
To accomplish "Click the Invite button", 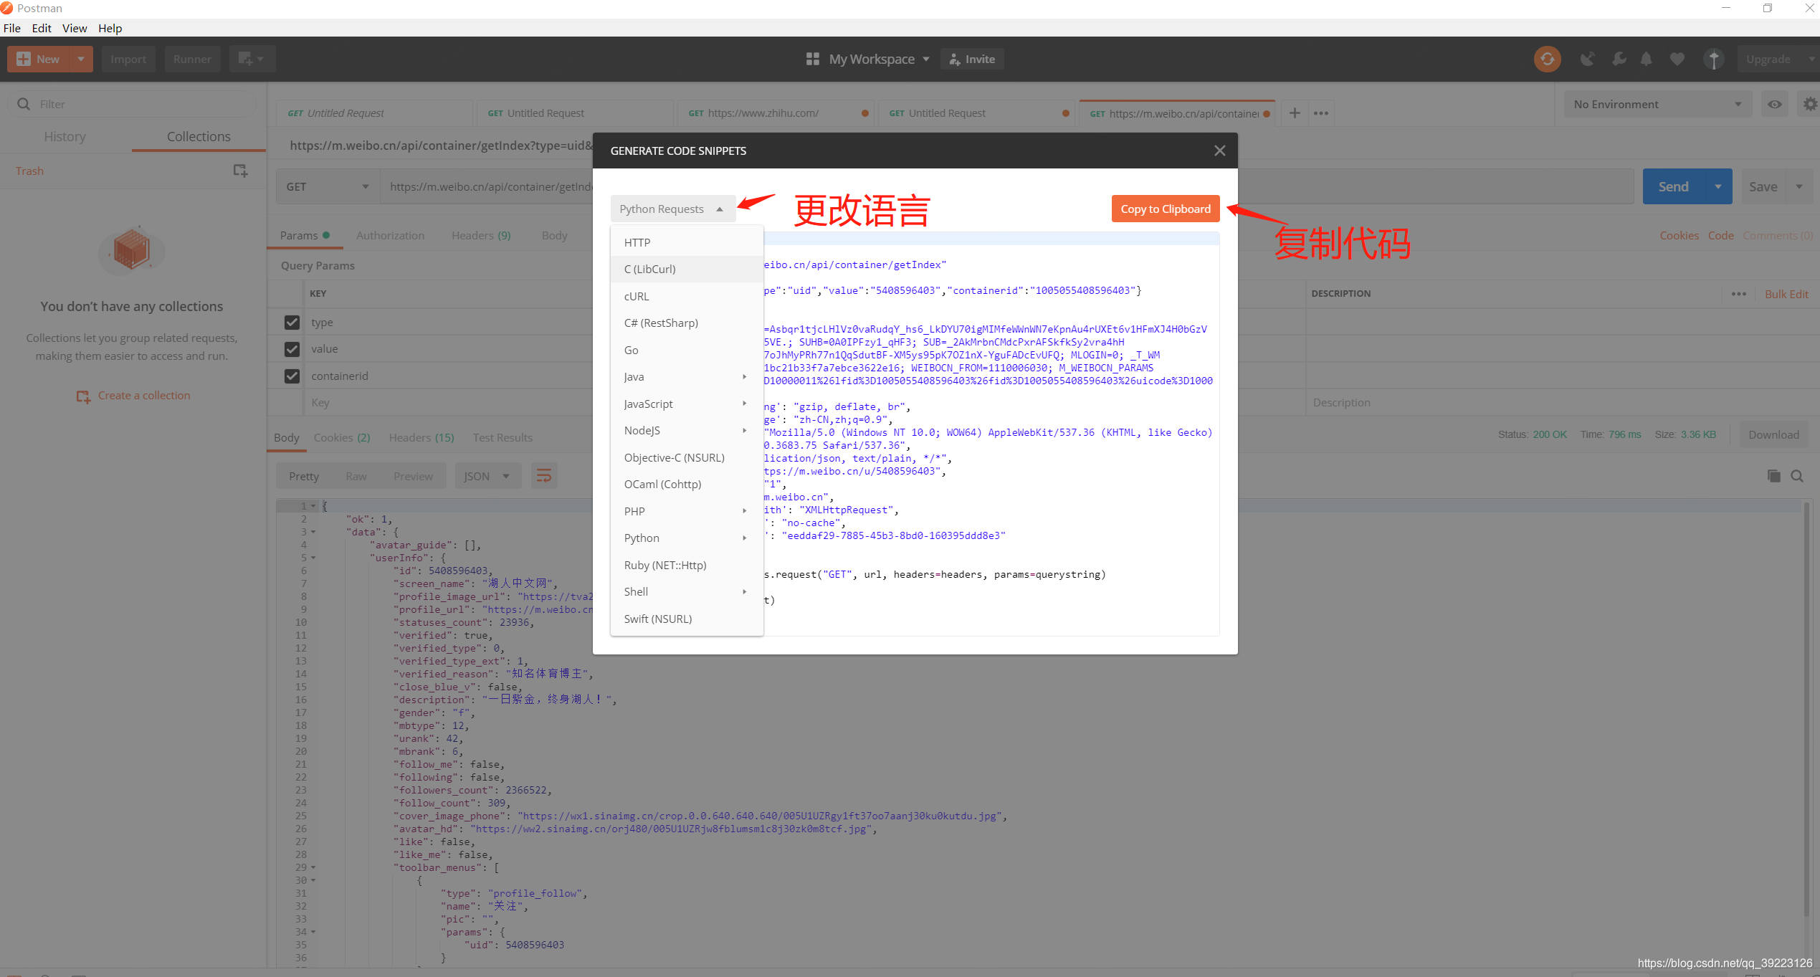I will [972, 59].
